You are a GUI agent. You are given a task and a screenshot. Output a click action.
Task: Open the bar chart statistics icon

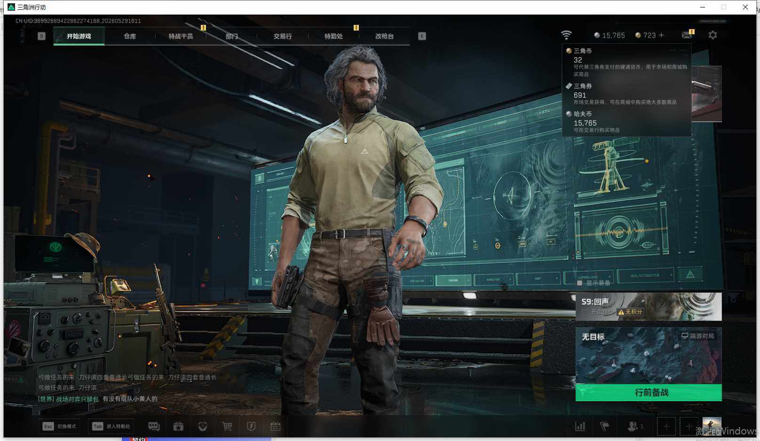(x=580, y=426)
